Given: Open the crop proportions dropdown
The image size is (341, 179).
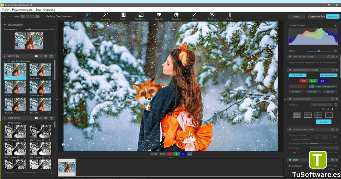Looking at the screenshot, I should click(321, 105).
